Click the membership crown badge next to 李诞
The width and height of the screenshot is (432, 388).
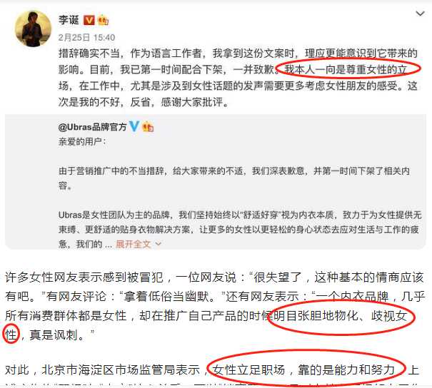[103, 20]
